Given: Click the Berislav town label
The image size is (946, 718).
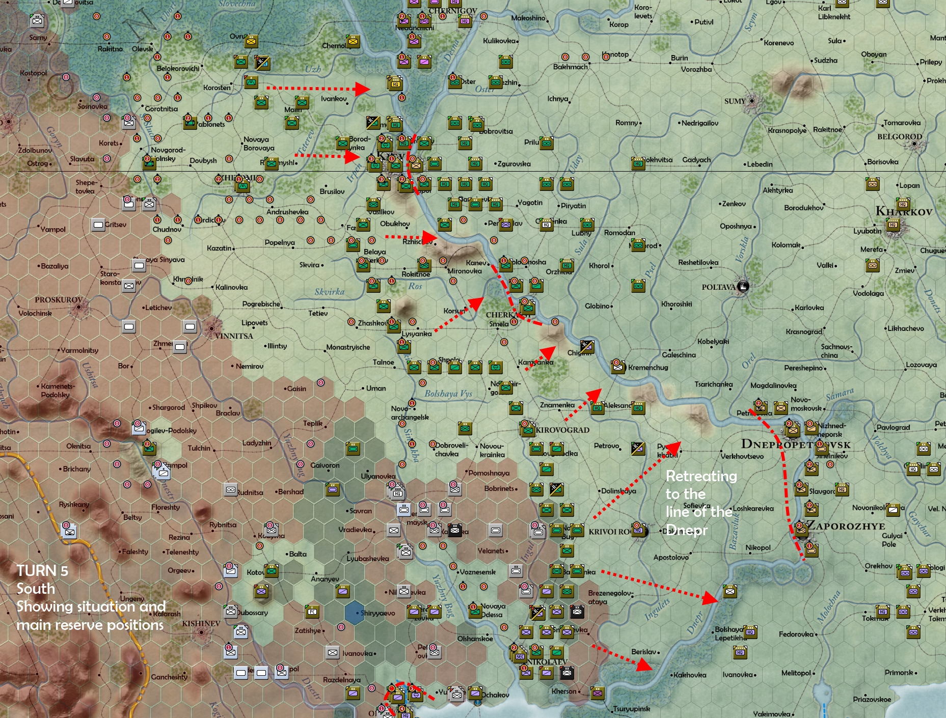Looking at the screenshot, I should pyautogui.click(x=643, y=652).
